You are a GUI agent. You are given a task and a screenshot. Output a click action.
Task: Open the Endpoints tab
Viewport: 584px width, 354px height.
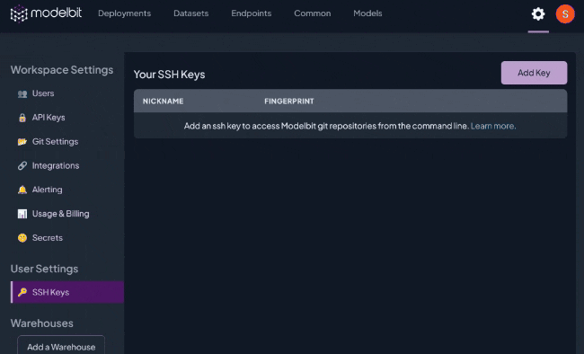pos(252,13)
